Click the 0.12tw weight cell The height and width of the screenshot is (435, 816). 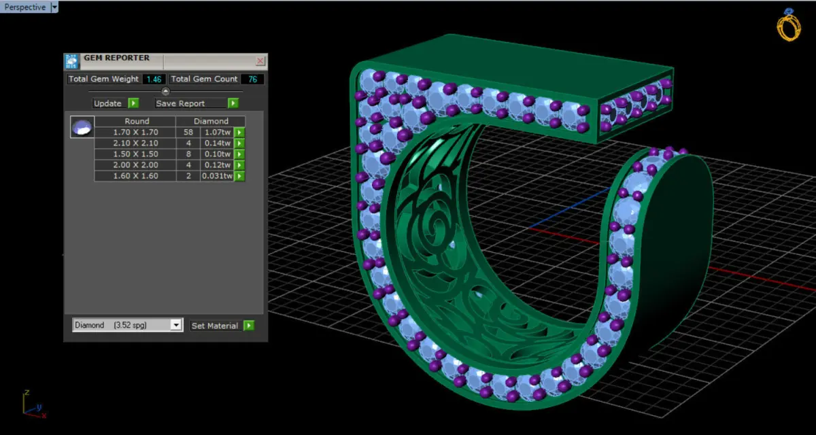pos(217,164)
